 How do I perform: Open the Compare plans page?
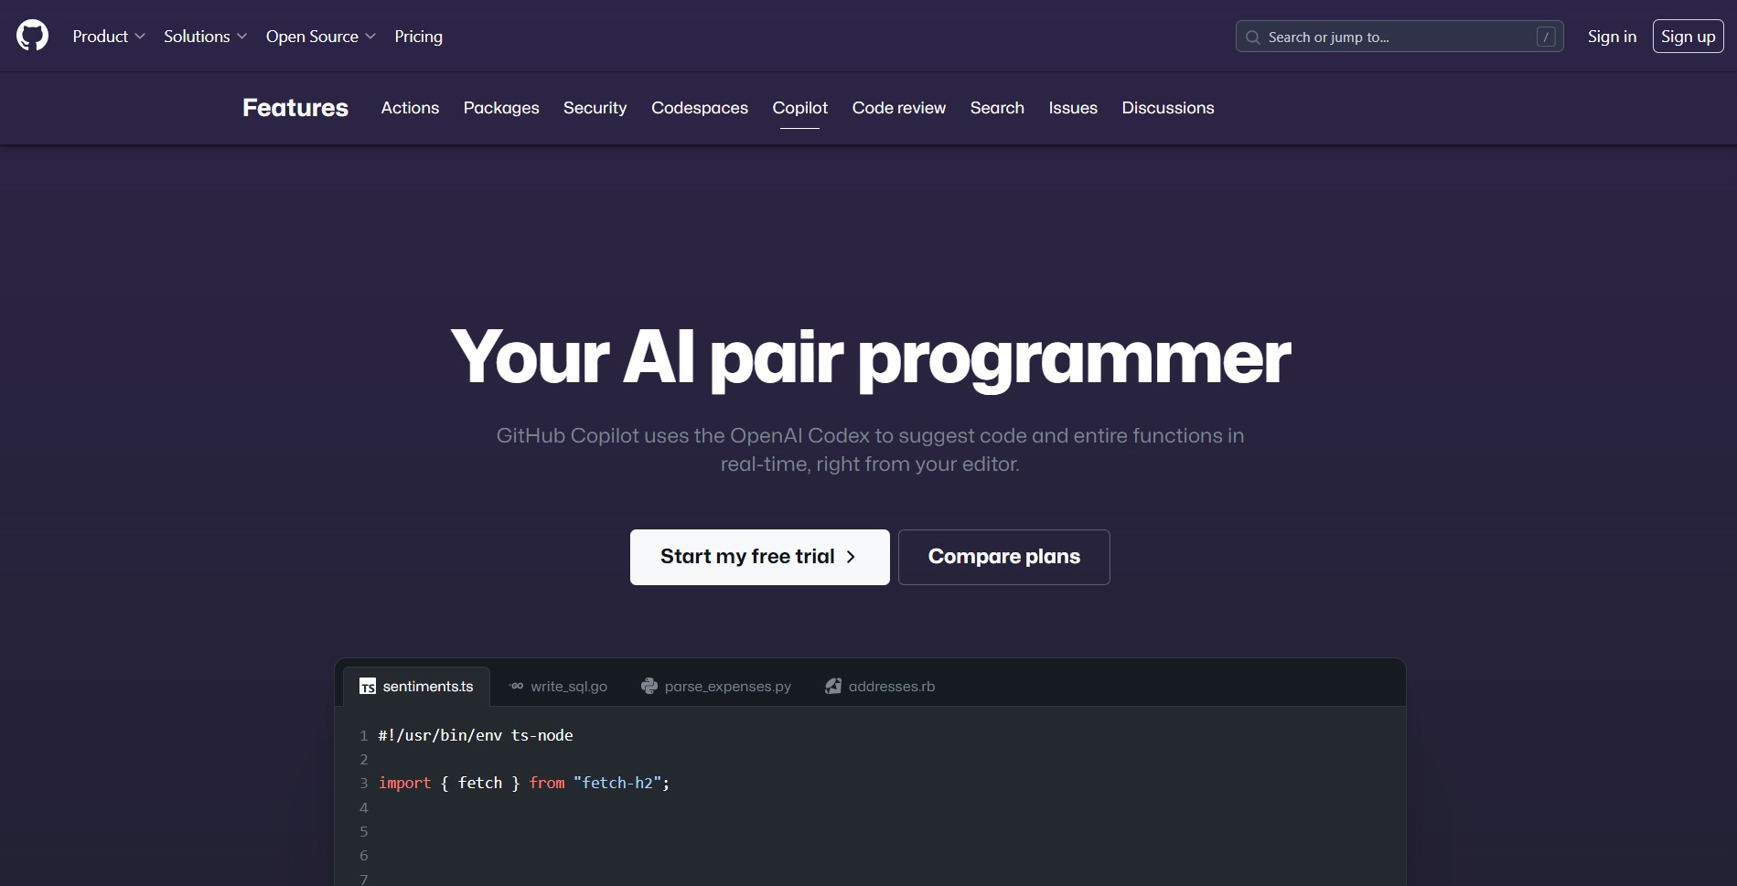(x=1003, y=556)
